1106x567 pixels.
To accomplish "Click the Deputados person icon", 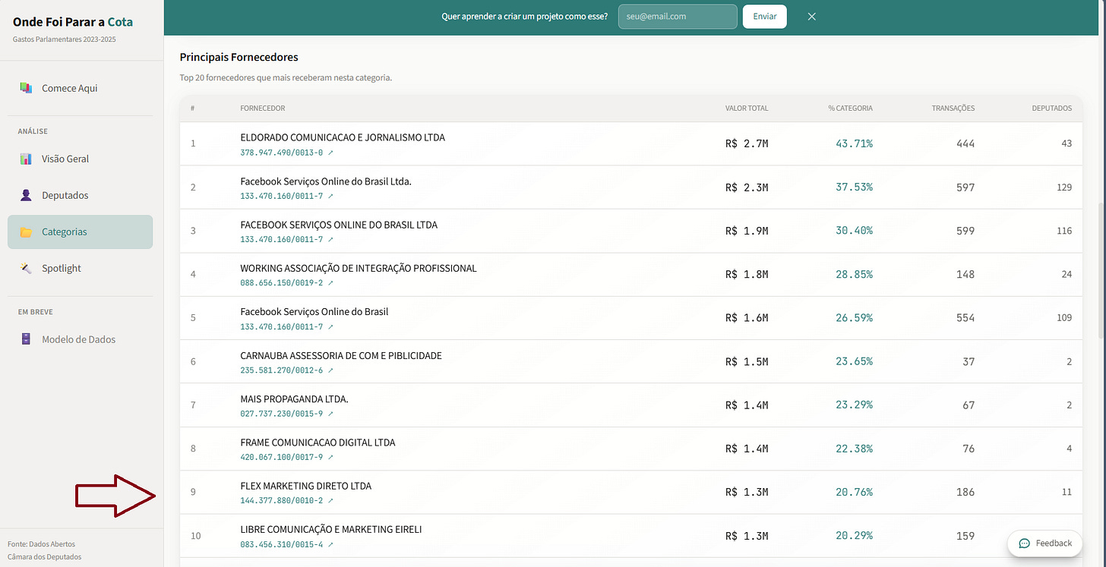I will point(26,195).
